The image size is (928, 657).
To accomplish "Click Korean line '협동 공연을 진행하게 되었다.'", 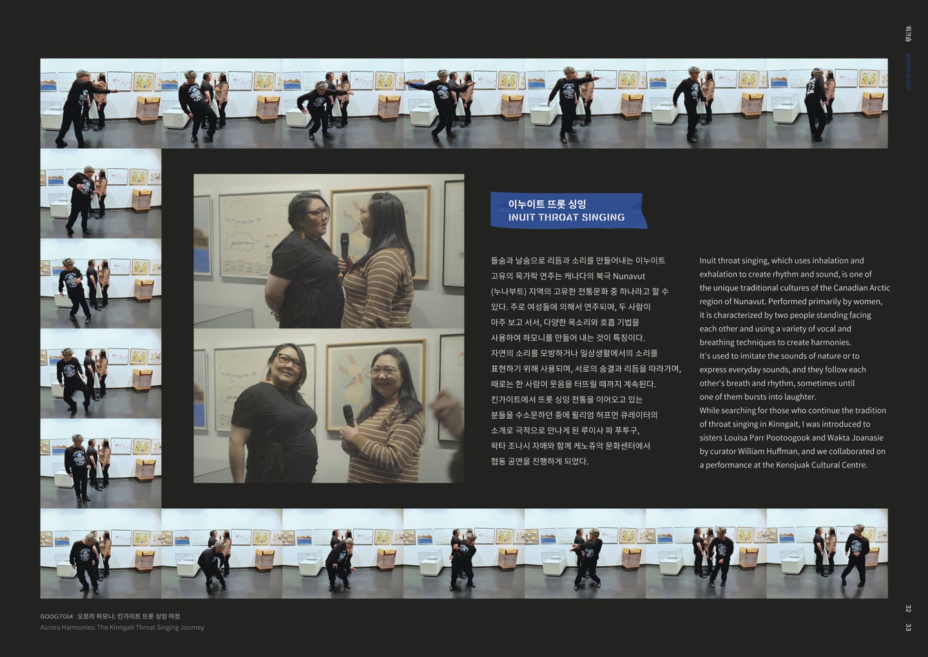I will tap(539, 461).
